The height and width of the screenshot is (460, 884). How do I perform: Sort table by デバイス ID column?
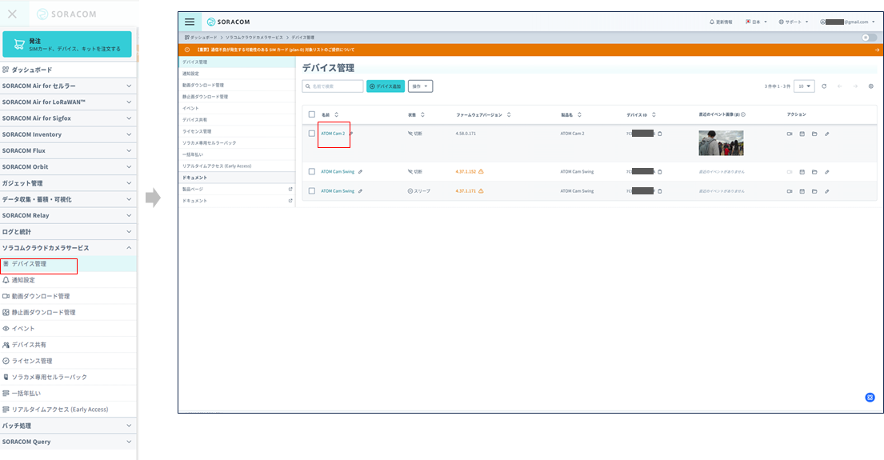pos(641,114)
